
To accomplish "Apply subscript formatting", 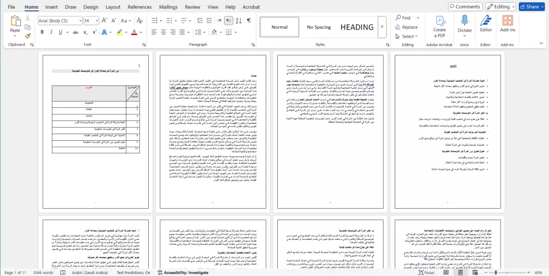I will coord(85,32).
